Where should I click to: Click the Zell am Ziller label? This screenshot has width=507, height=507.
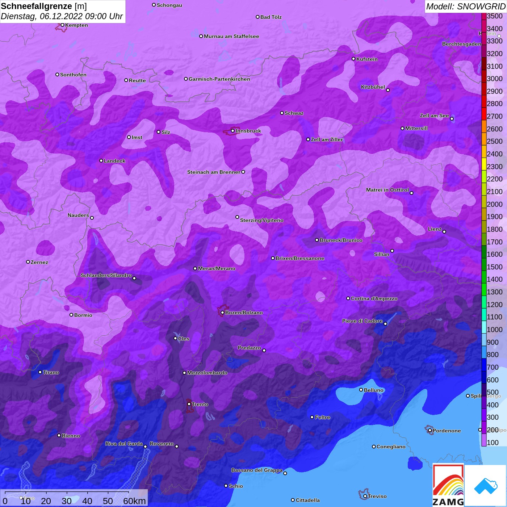tap(327, 139)
